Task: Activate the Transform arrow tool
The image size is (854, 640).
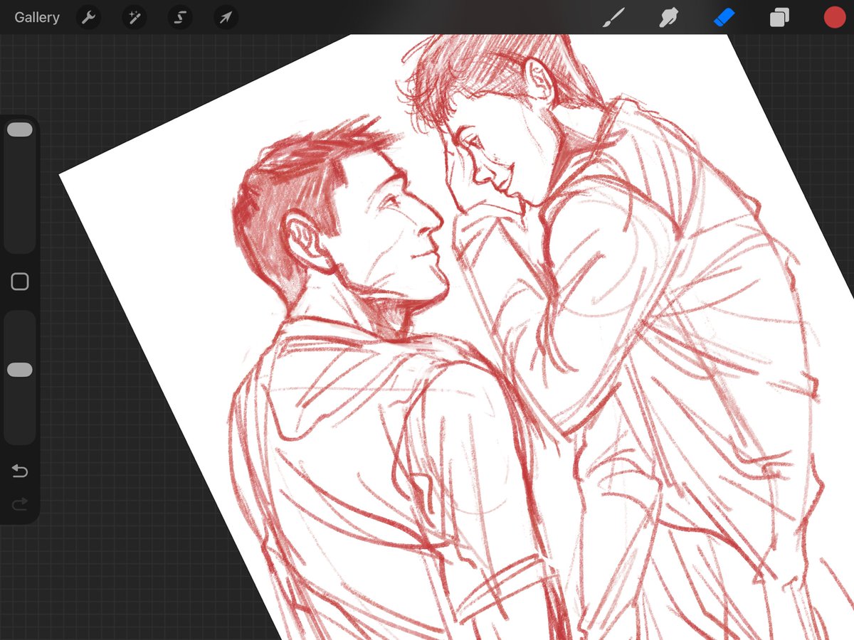Action: point(226,18)
